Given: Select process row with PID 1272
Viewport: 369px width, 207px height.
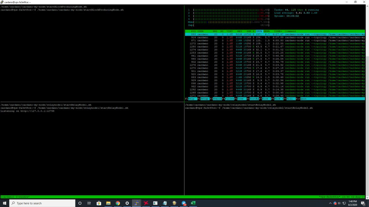Looking at the screenshot, I should (x=275, y=43).
